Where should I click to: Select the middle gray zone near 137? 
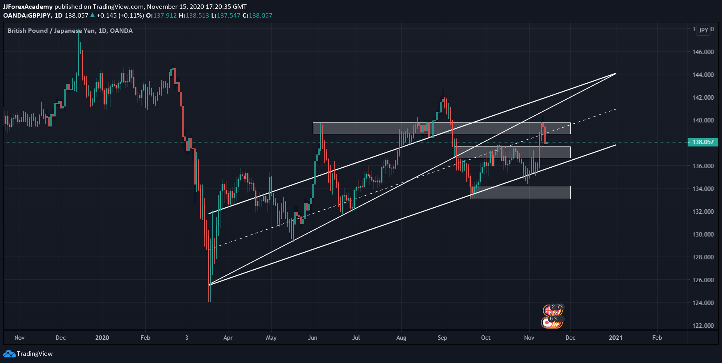[x=513, y=152]
